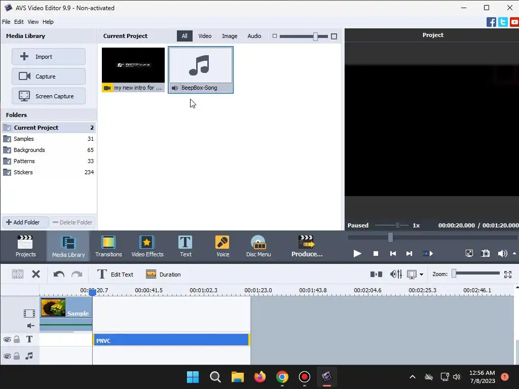The height and width of the screenshot is (389, 519).
Task: Select the Audio filter tab
Action: pyautogui.click(x=254, y=36)
